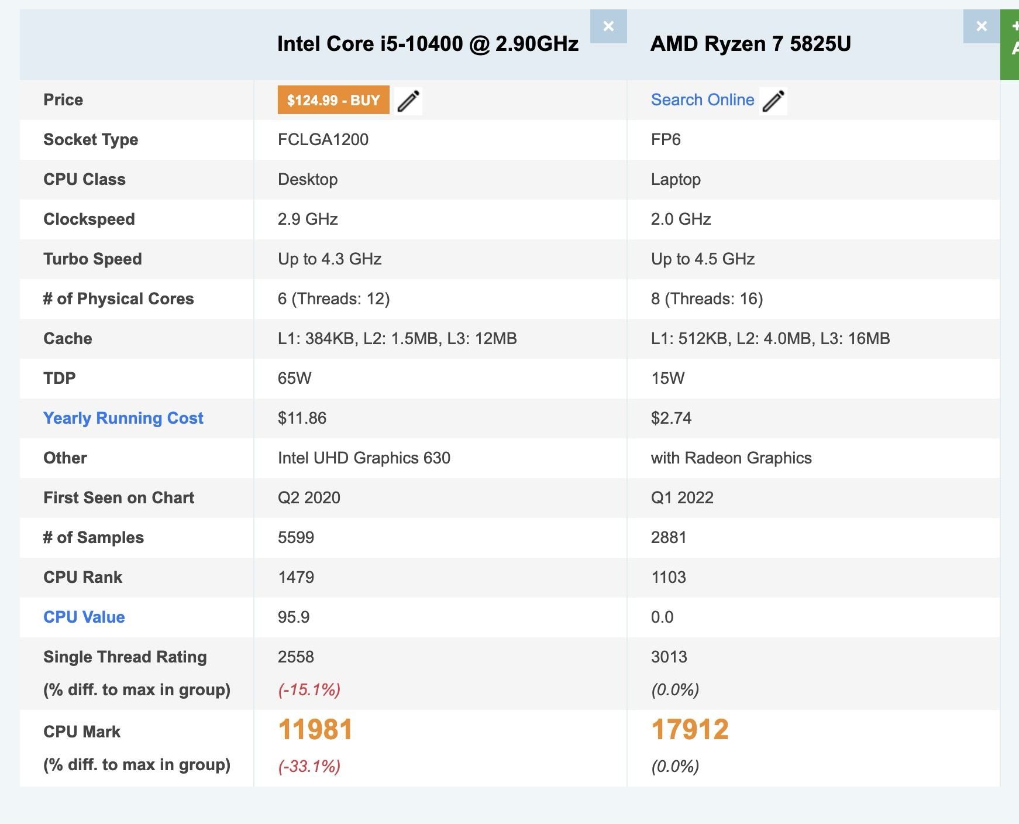The image size is (1019, 824).
Task: Select the 0.0 CPU value figure
Action: click(662, 617)
